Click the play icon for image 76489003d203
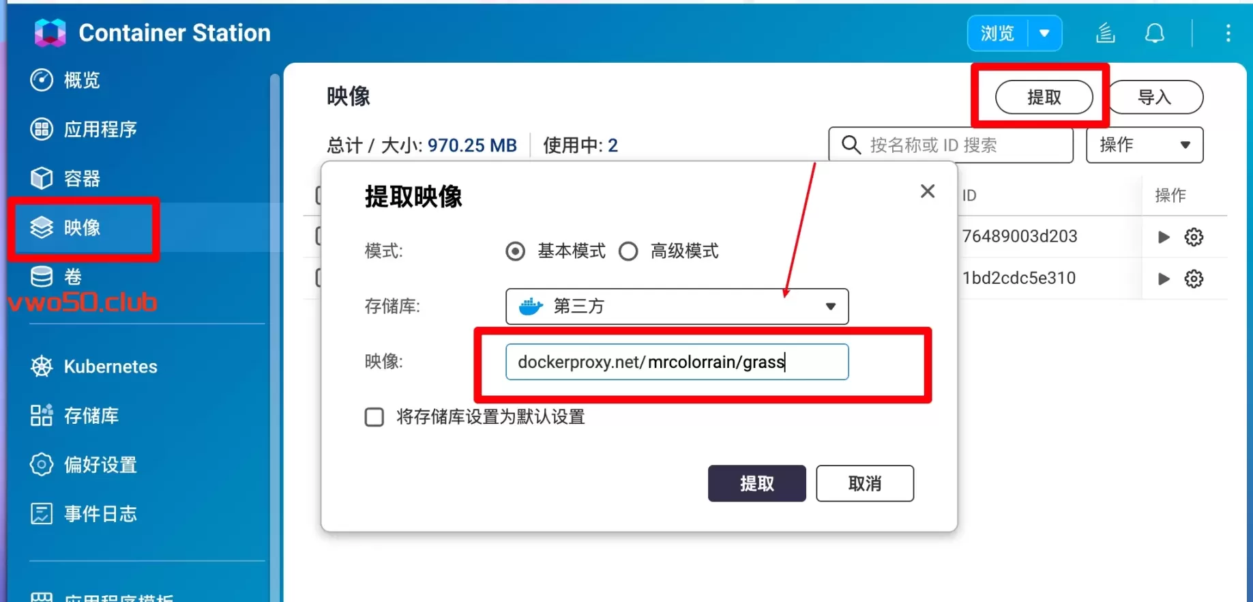The width and height of the screenshot is (1253, 602). pos(1164,237)
